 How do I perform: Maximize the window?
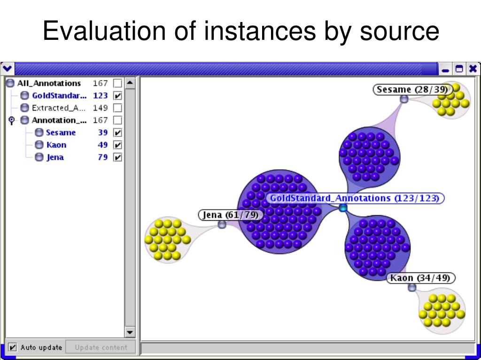pyautogui.click(x=459, y=69)
